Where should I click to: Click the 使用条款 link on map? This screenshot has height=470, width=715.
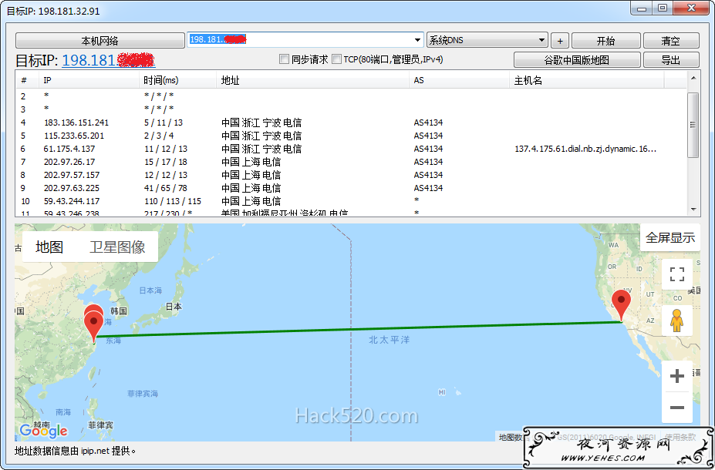click(x=680, y=437)
